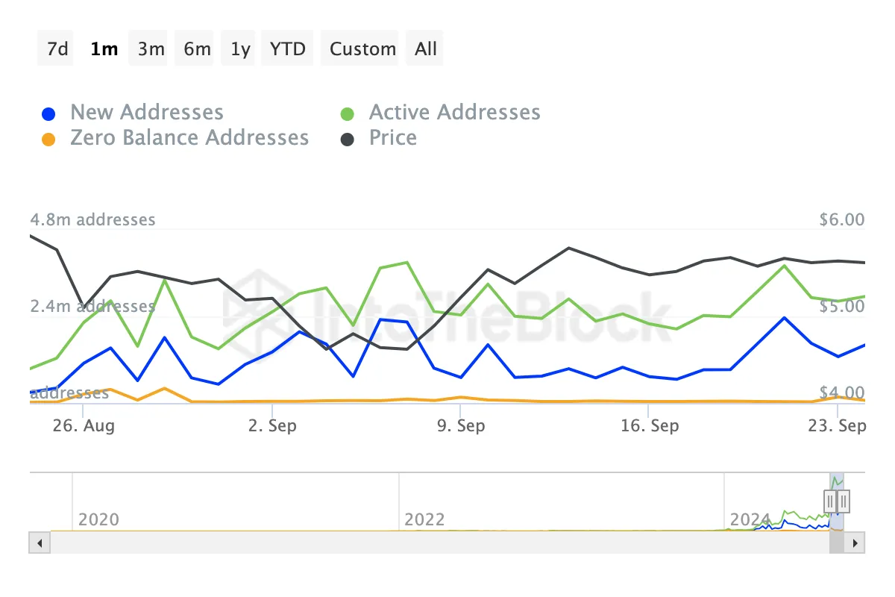Click the left scrollbar arrow button
The width and height of the screenshot is (895, 597).
tap(39, 543)
